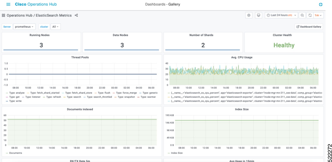332x162 pixels.
Task: Open the Dashboard Gallery
Action: (x=309, y=26)
